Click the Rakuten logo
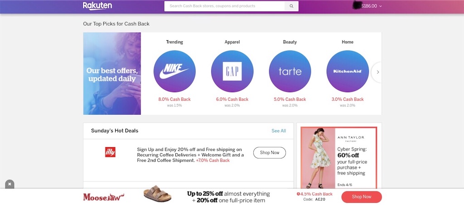This screenshot has height=205, width=464. (97, 6)
